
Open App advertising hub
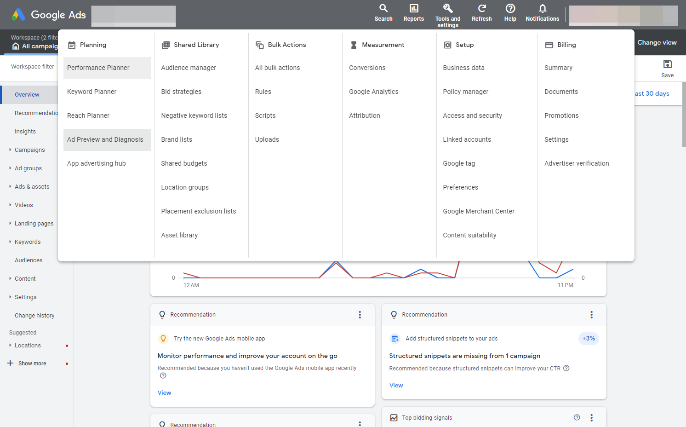(97, 163)
